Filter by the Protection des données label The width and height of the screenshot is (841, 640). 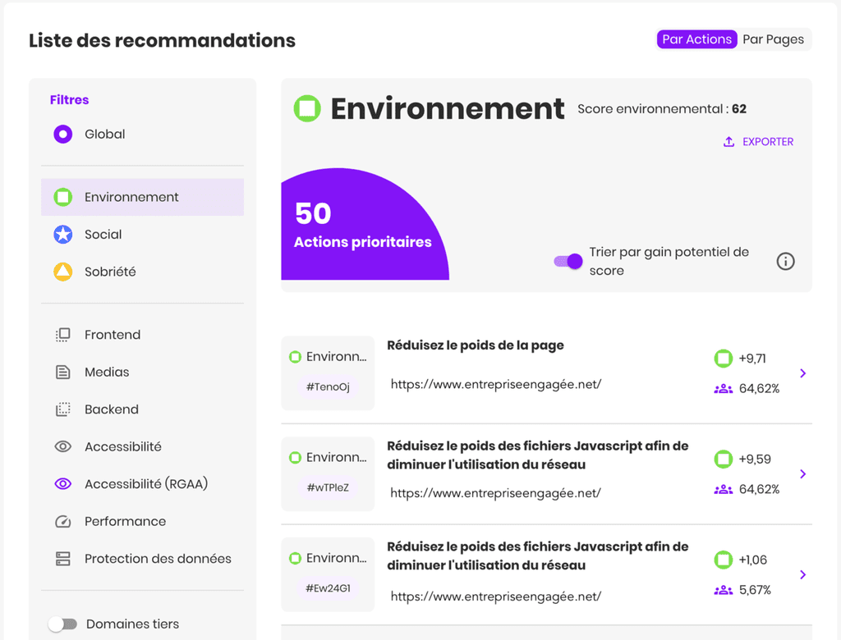(158, 559)
